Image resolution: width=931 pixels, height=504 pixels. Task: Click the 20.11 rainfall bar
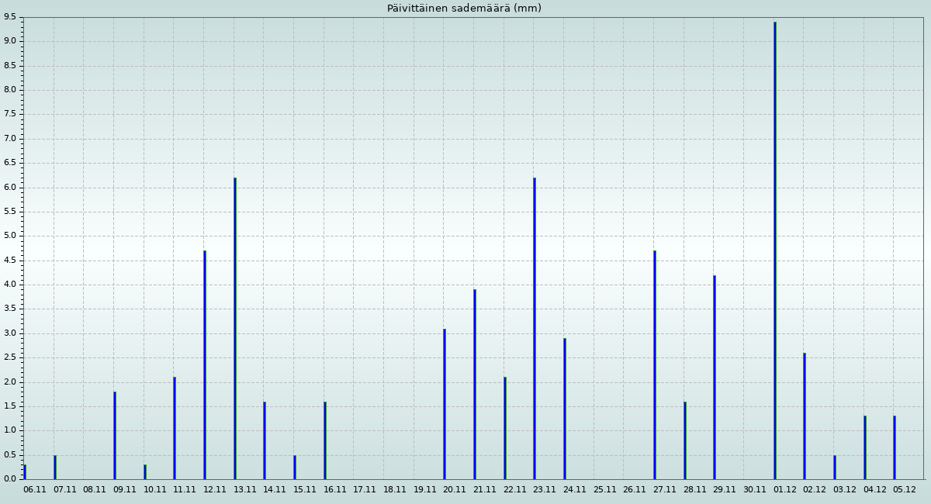pyautogui.click(x=445, y=404)
